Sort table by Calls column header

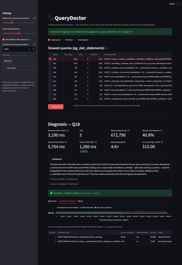coord(84,55)
